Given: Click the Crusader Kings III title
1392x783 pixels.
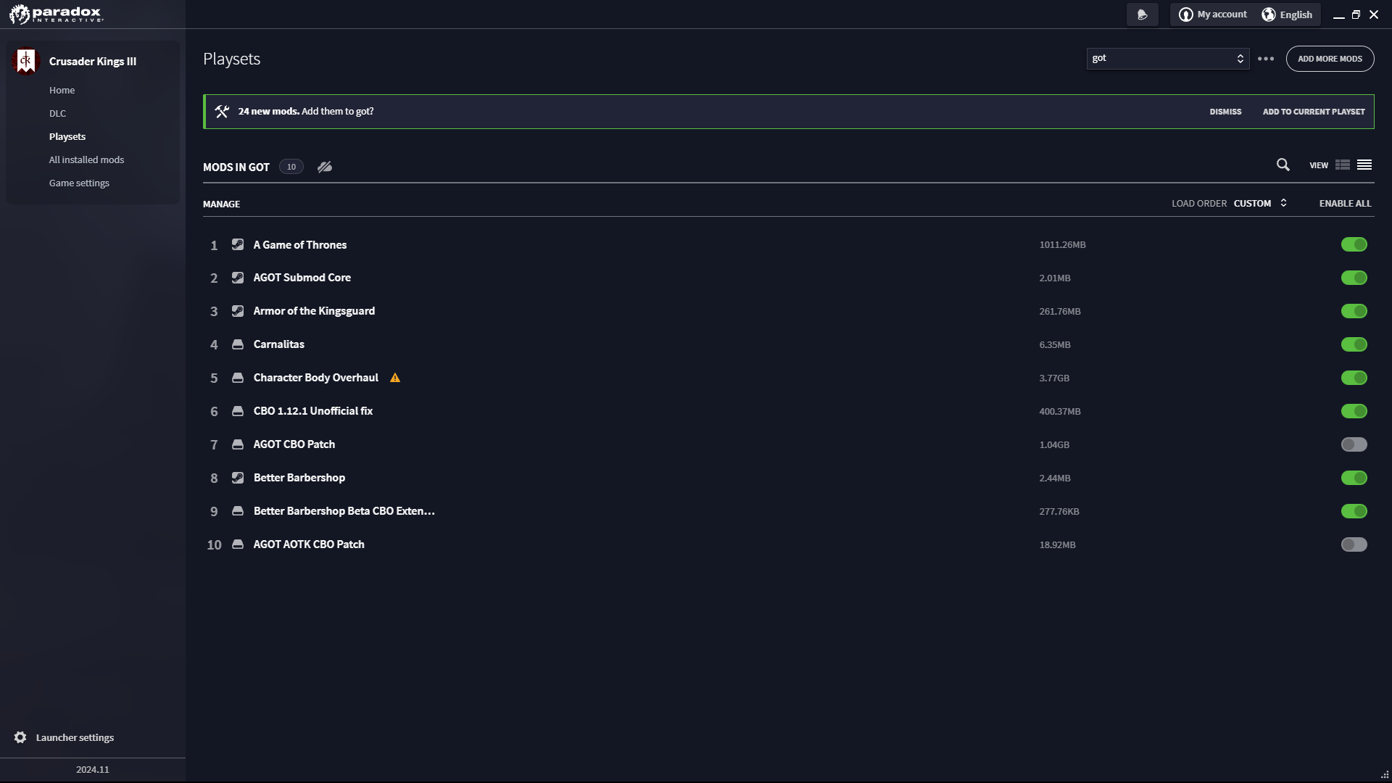Looking at the screenshot, I should tap(93, 62).
